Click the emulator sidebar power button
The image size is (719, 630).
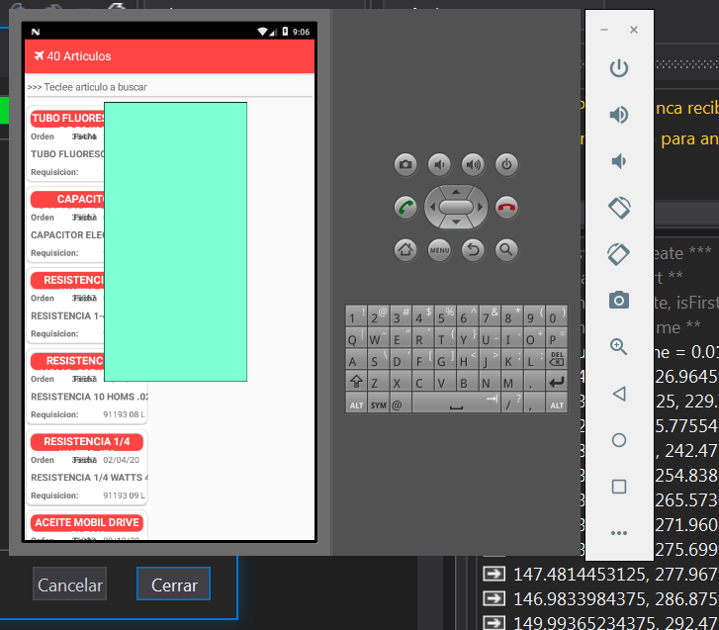coord(618,68)
